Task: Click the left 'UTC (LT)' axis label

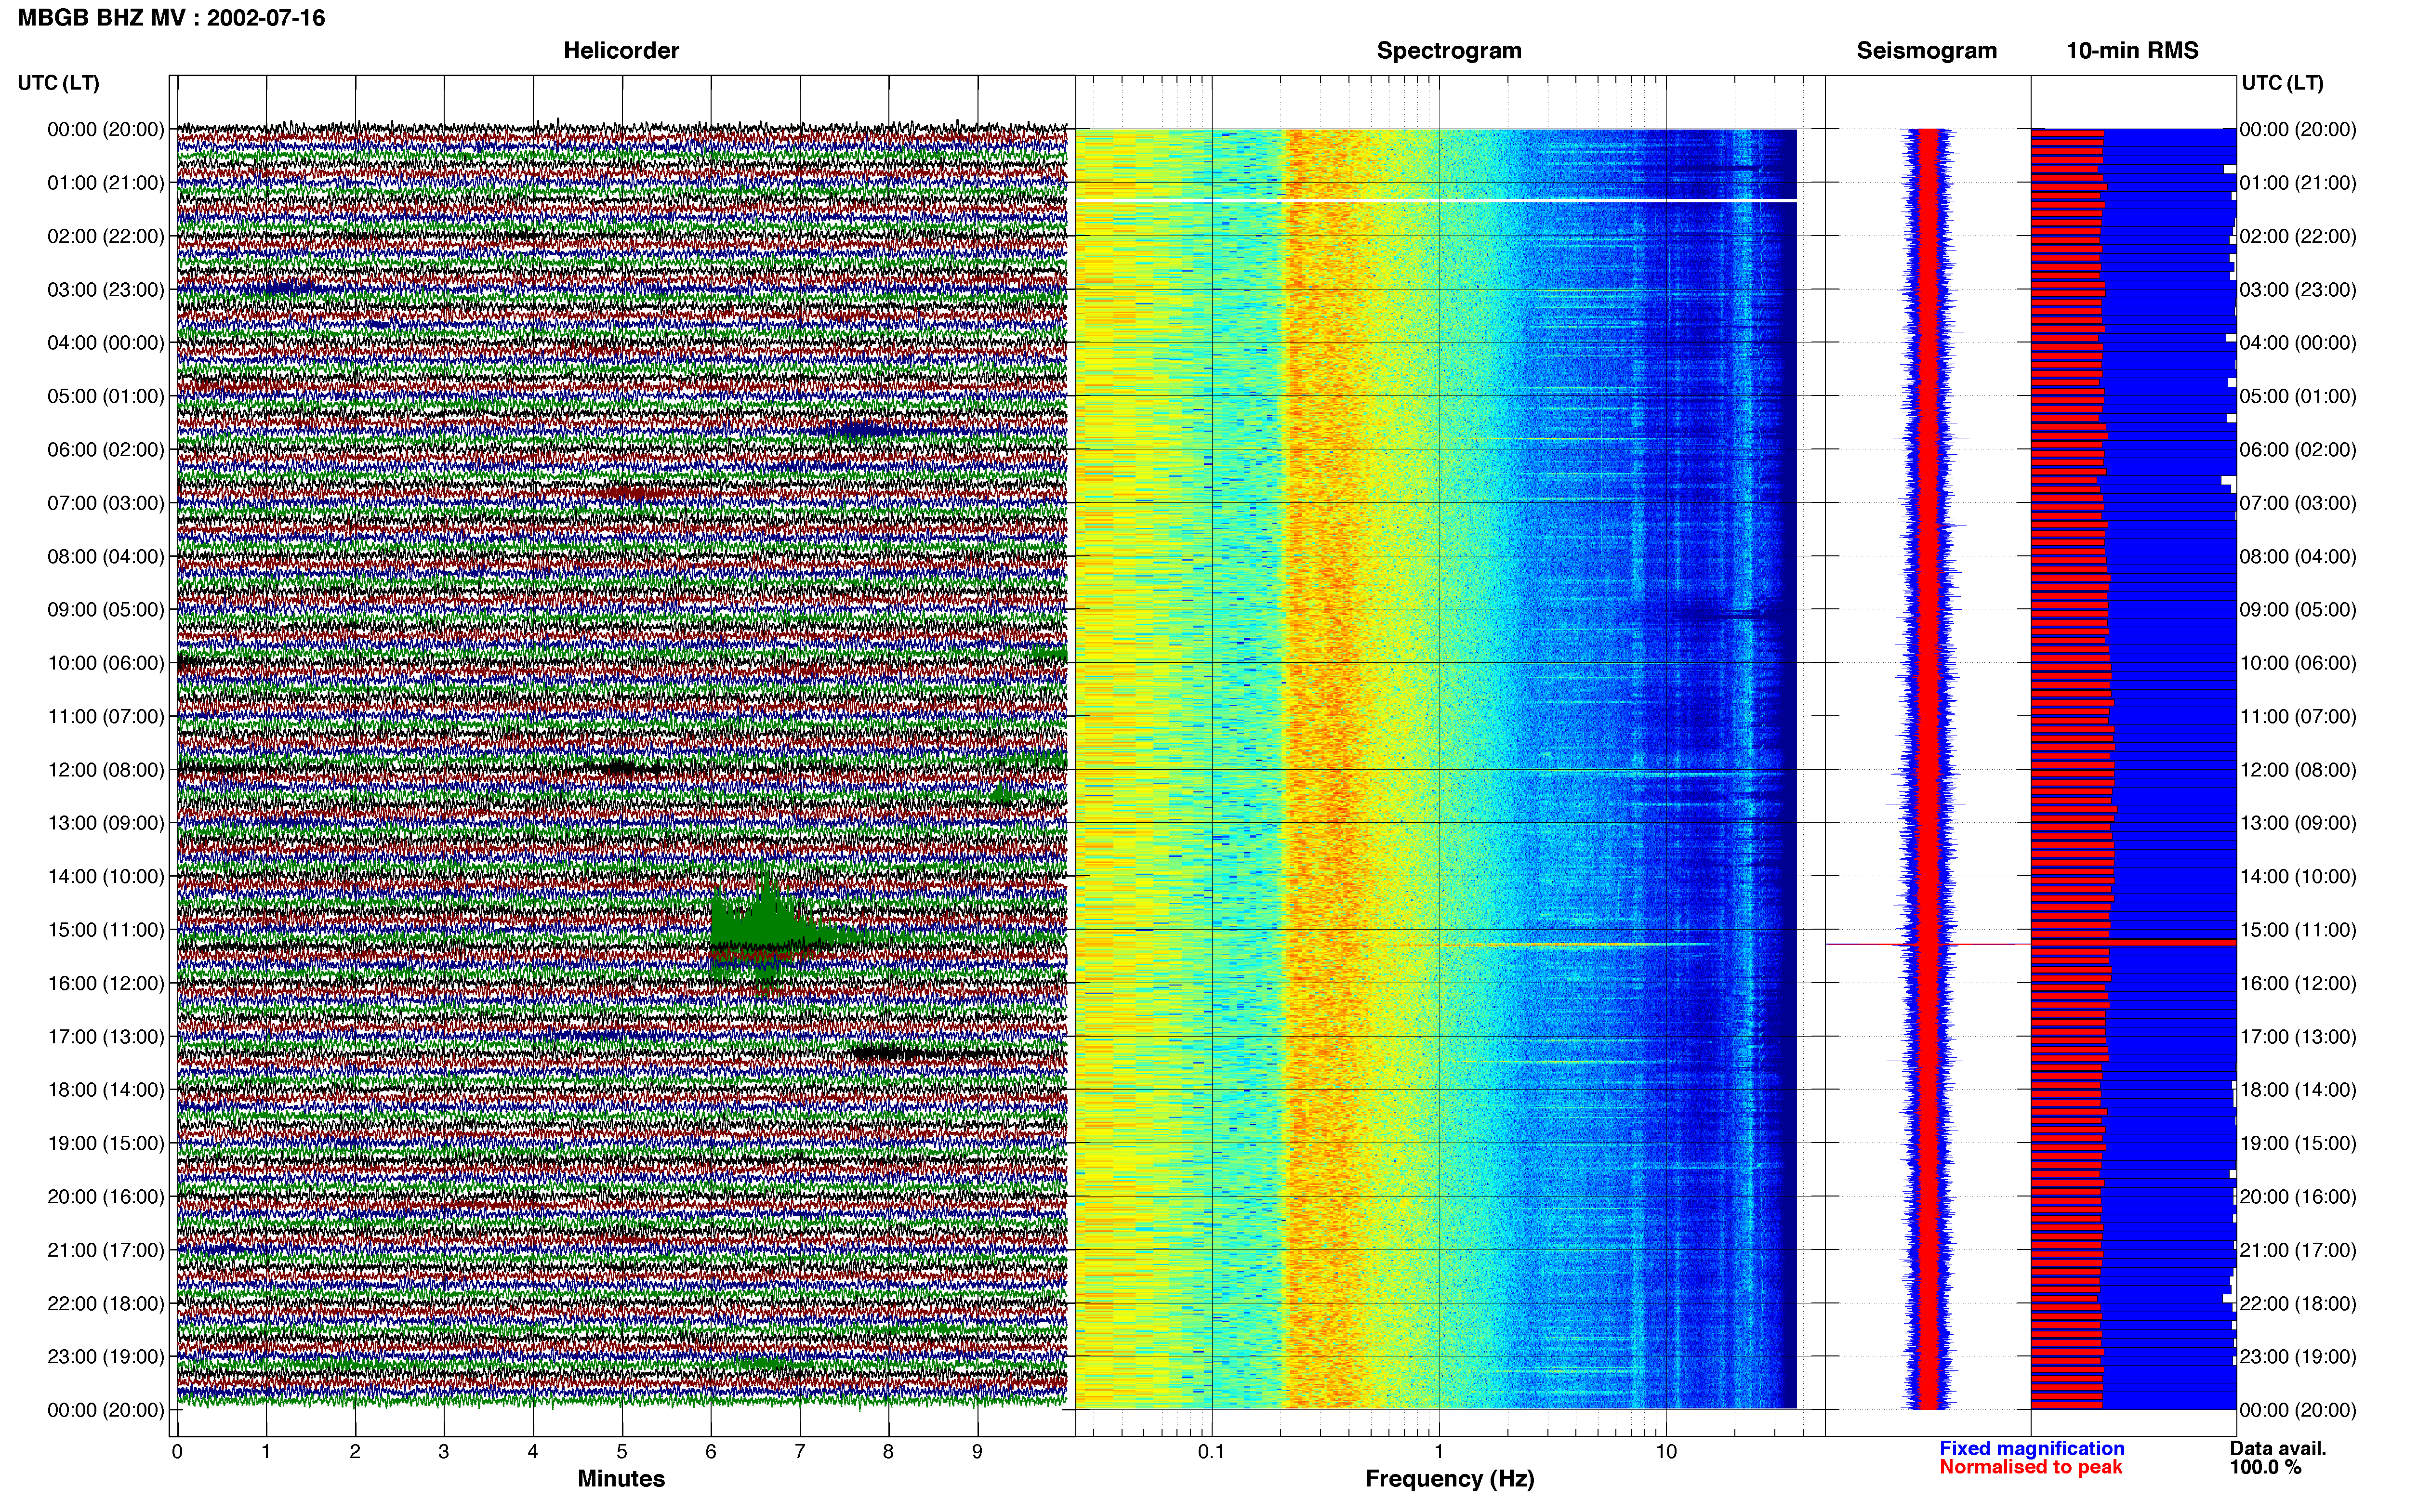Action: pos(58,83)
